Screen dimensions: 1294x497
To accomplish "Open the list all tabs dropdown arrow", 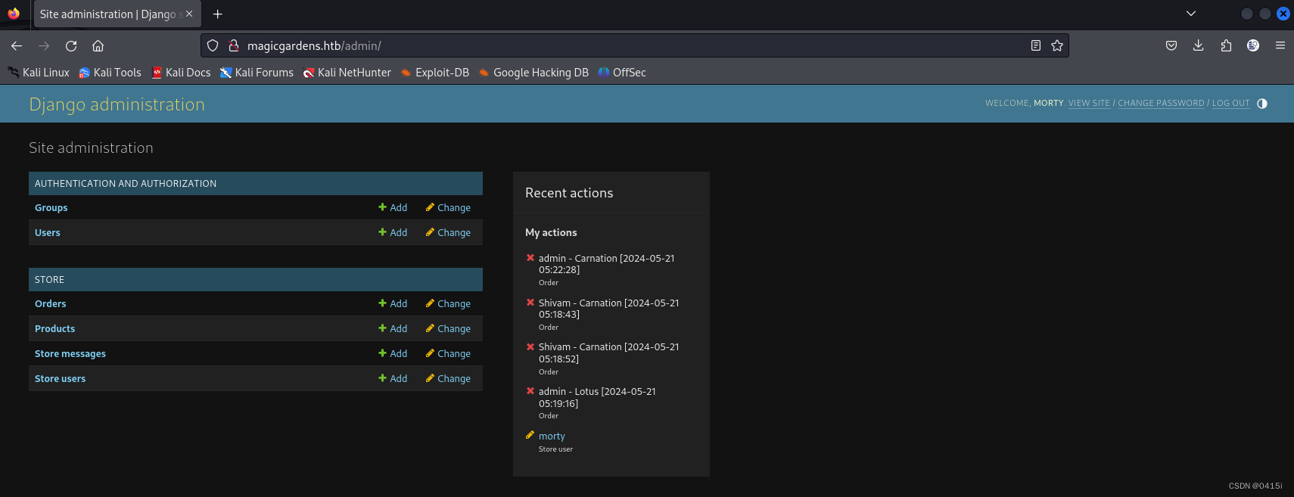I will [1191, 14].
